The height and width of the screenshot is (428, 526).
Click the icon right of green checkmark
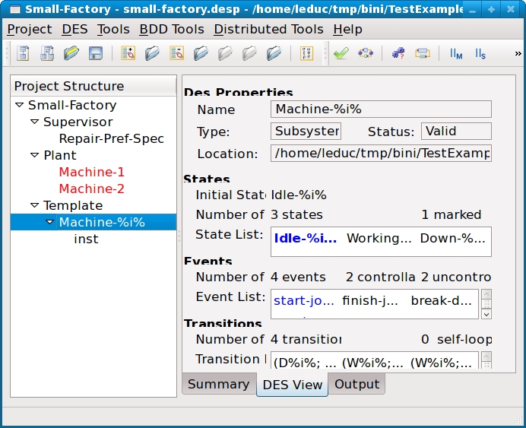366,53
